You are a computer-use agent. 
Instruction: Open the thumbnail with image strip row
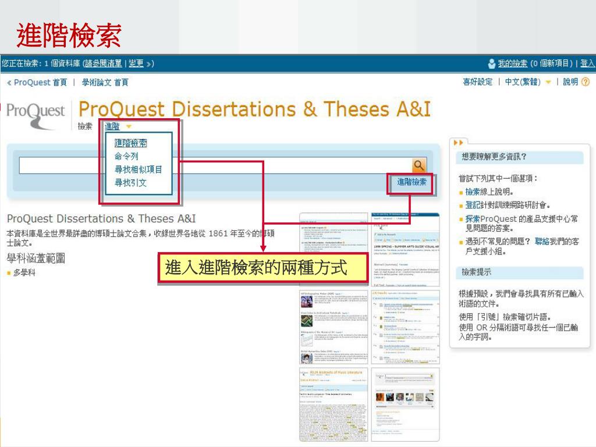[405, 405]
